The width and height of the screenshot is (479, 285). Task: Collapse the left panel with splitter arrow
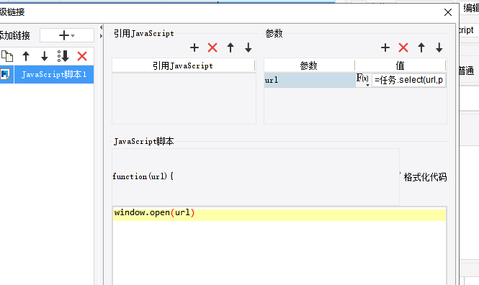[101, 27]
